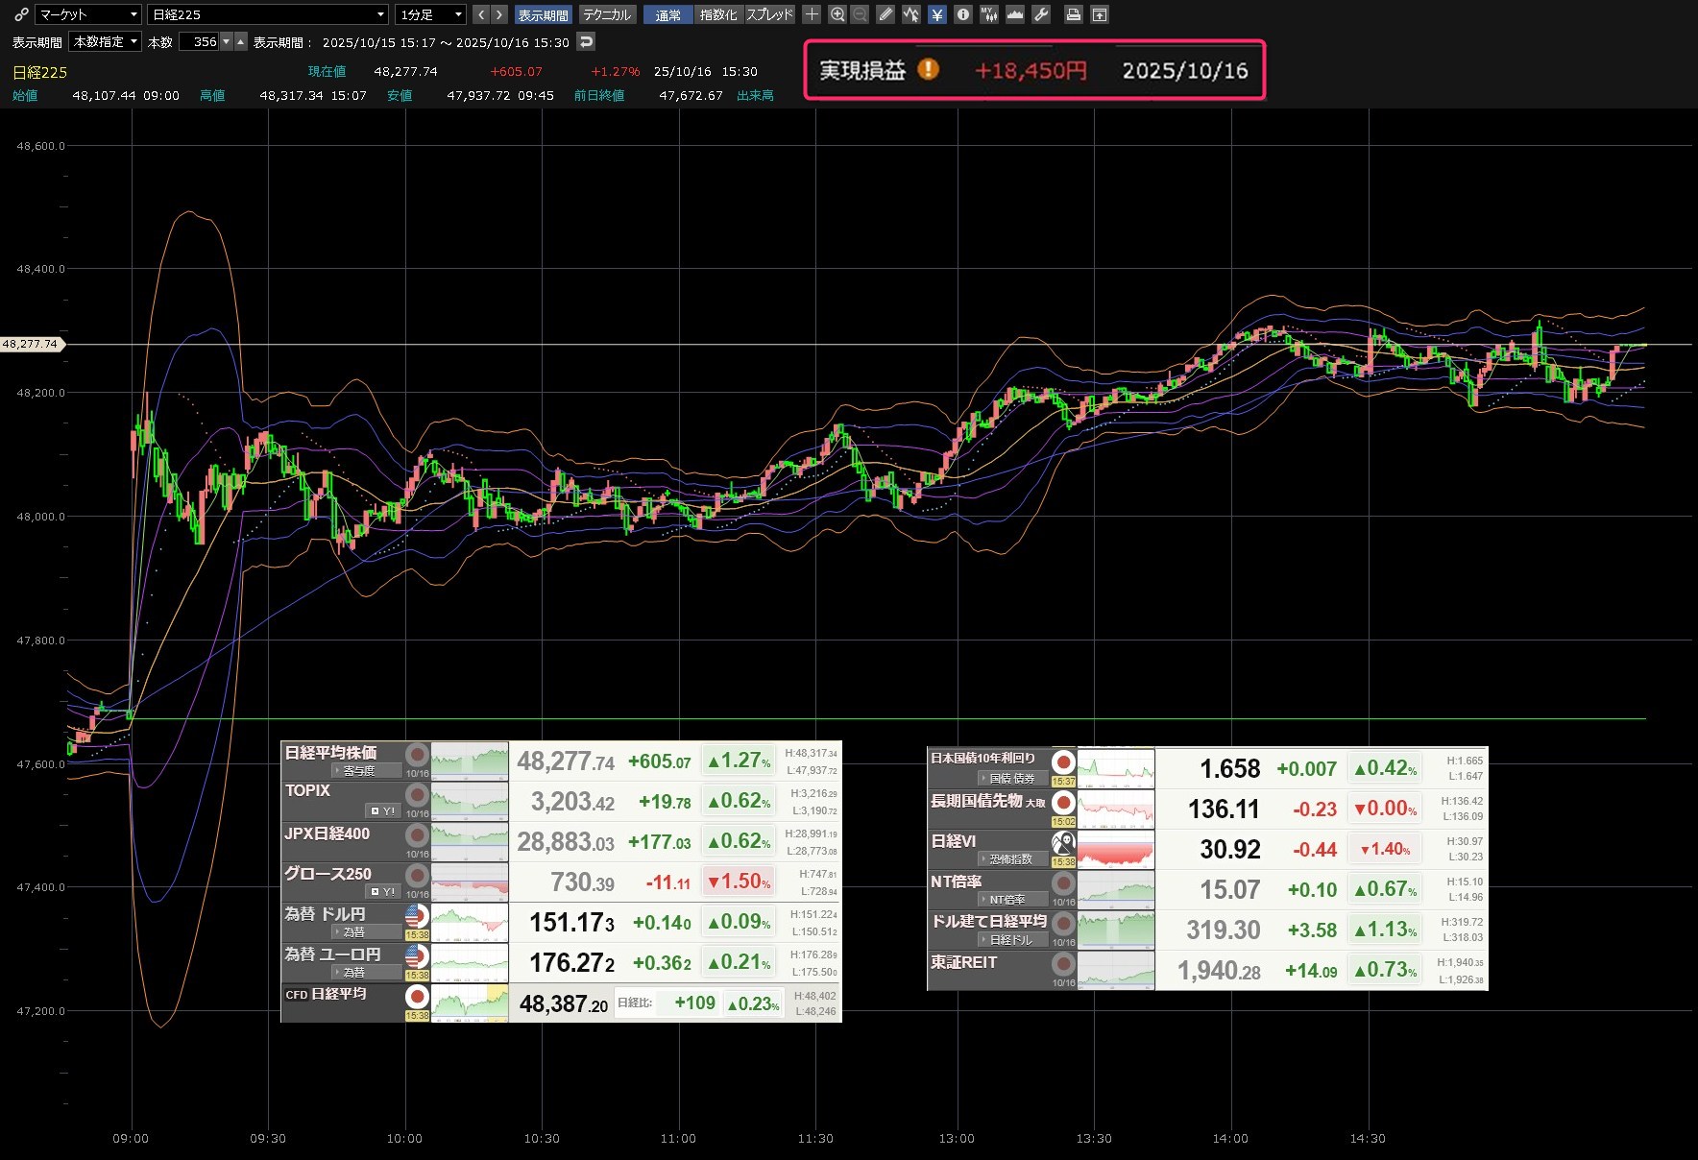
Task: Open the MY chart candlestick icon
Action: 988,14
